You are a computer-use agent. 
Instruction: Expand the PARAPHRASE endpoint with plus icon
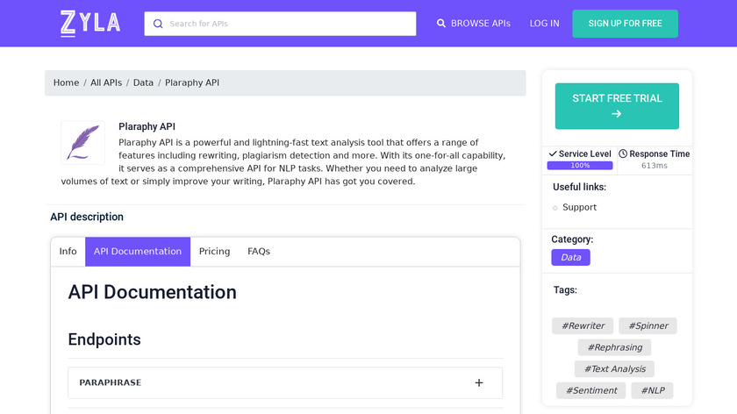pyautogui.click(x=479, y=382)
